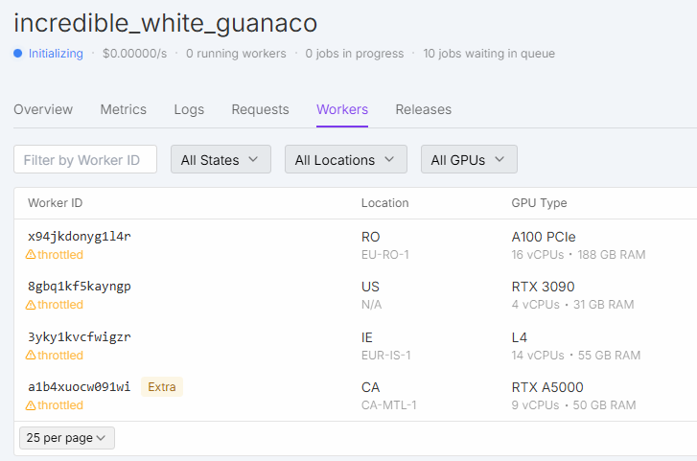Open the All States filter dropdown
This screenshot has height=461, width=697.
point(221,160)
